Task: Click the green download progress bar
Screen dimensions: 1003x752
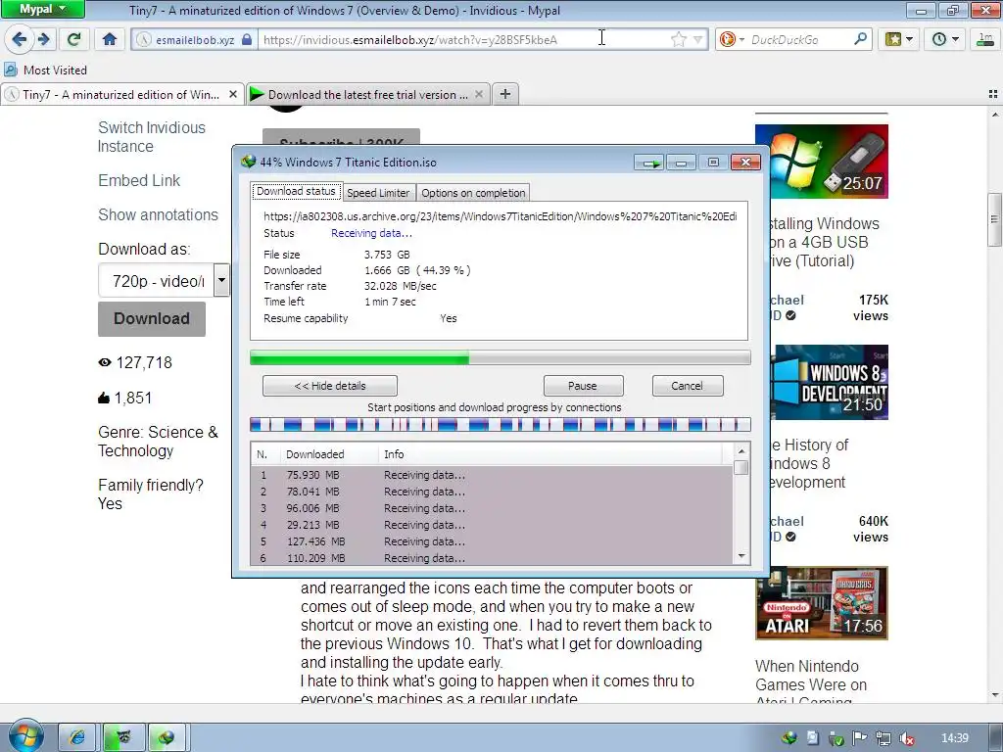Action: click(501, 357)
